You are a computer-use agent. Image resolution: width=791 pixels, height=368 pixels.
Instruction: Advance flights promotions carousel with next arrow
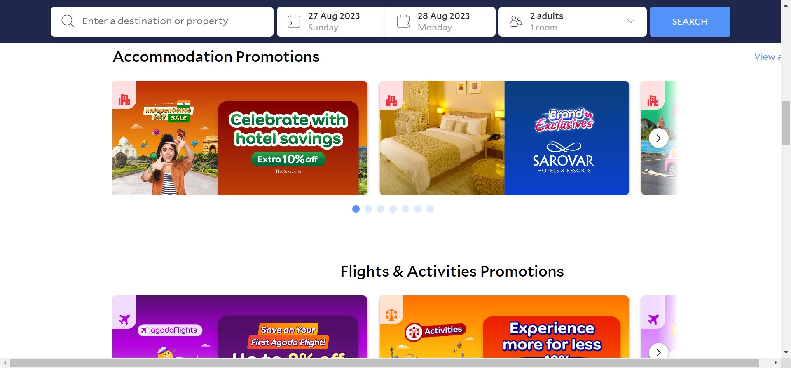(x=658, y=352)
